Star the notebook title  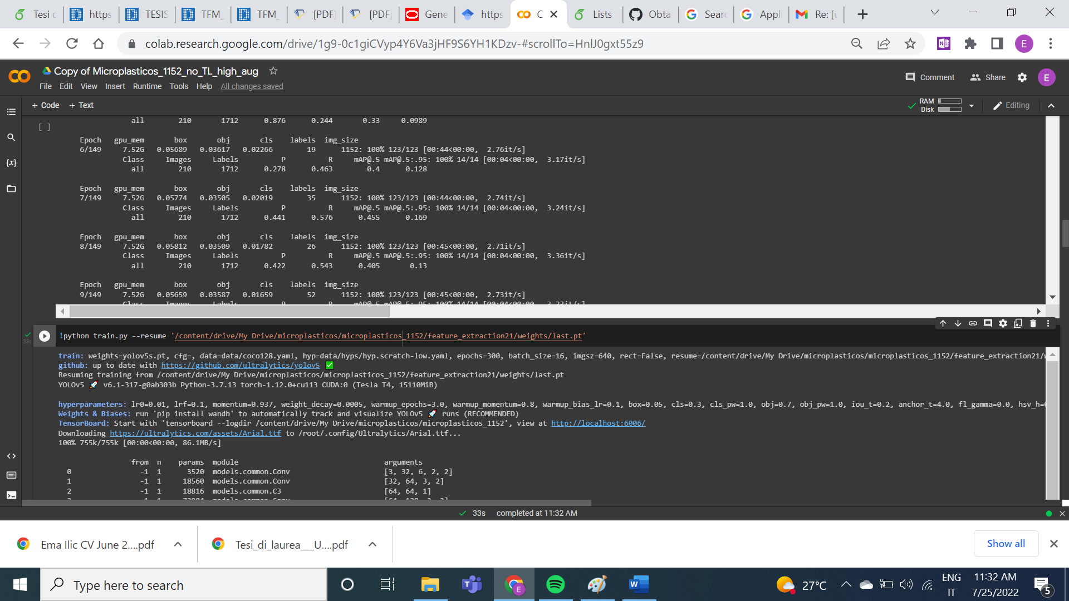pos(273,71)
